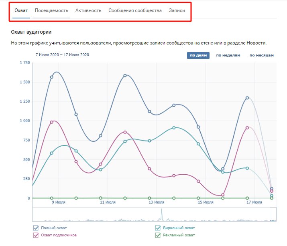The width and height of the screenshot is (287, 246).
Task: Disable the Рекламный охват series checkbox
Action: (x=158, y=235)
